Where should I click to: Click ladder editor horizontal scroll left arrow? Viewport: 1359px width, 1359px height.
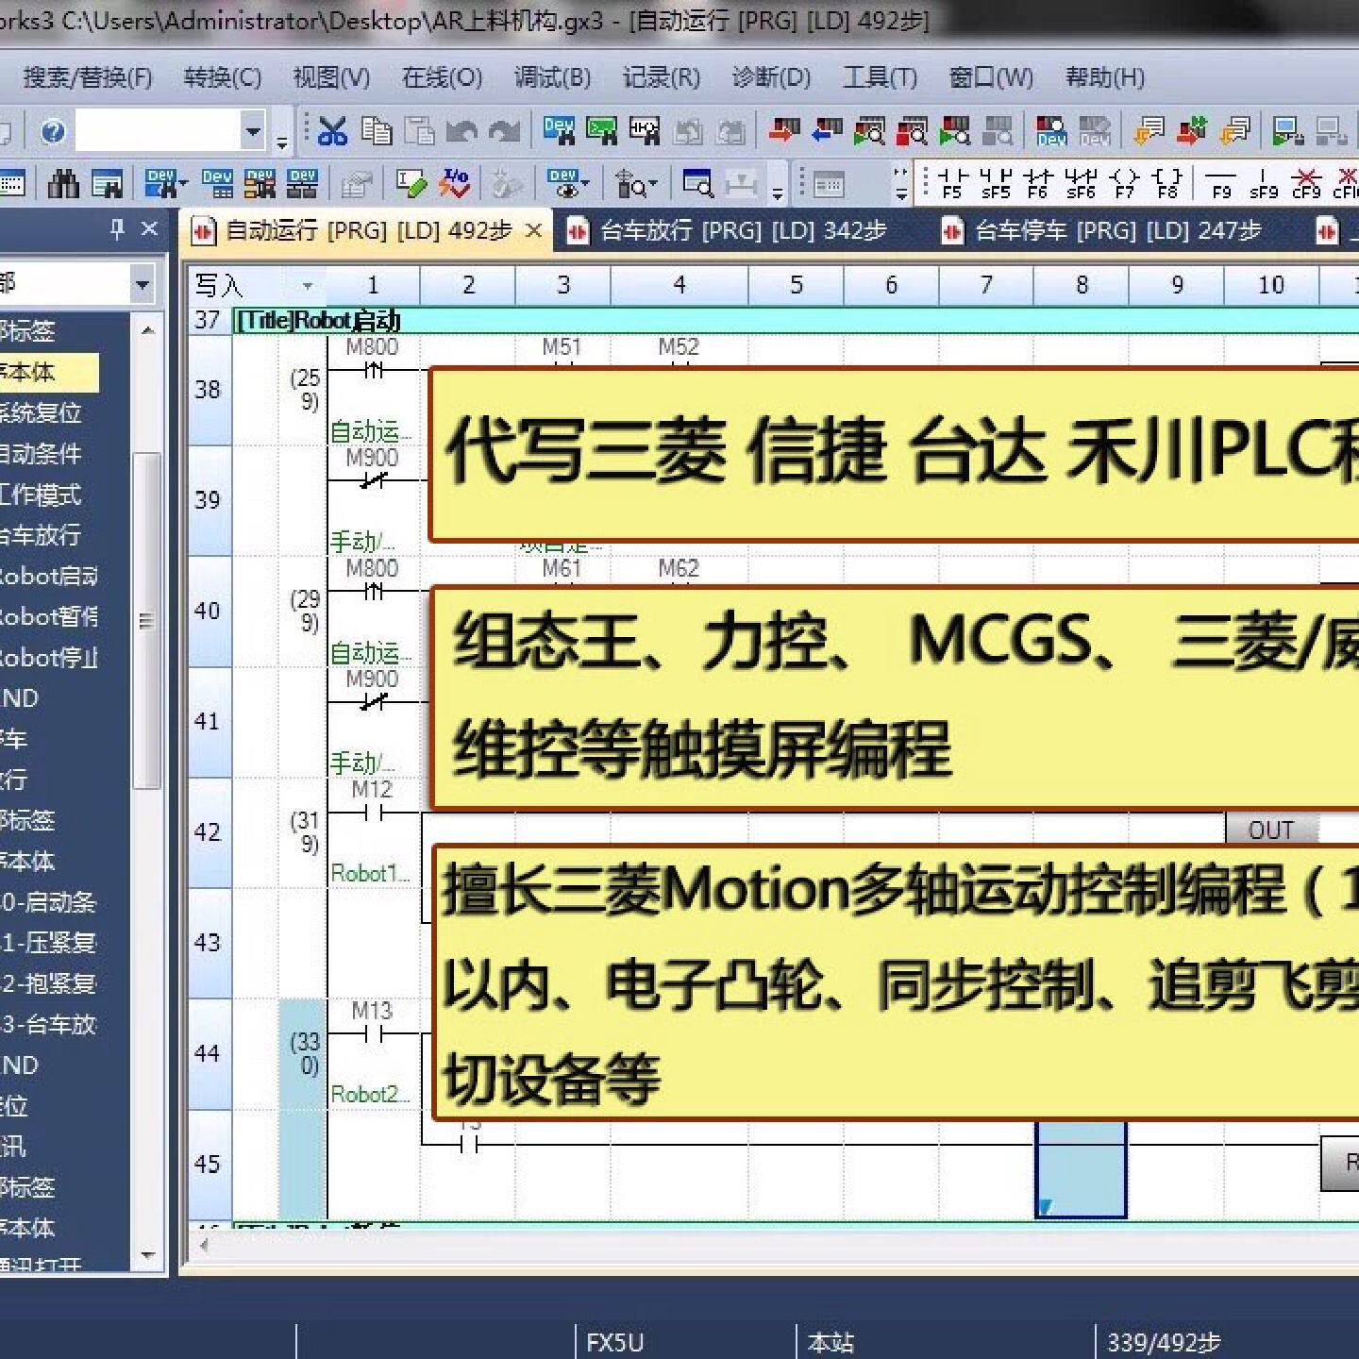205,1245
